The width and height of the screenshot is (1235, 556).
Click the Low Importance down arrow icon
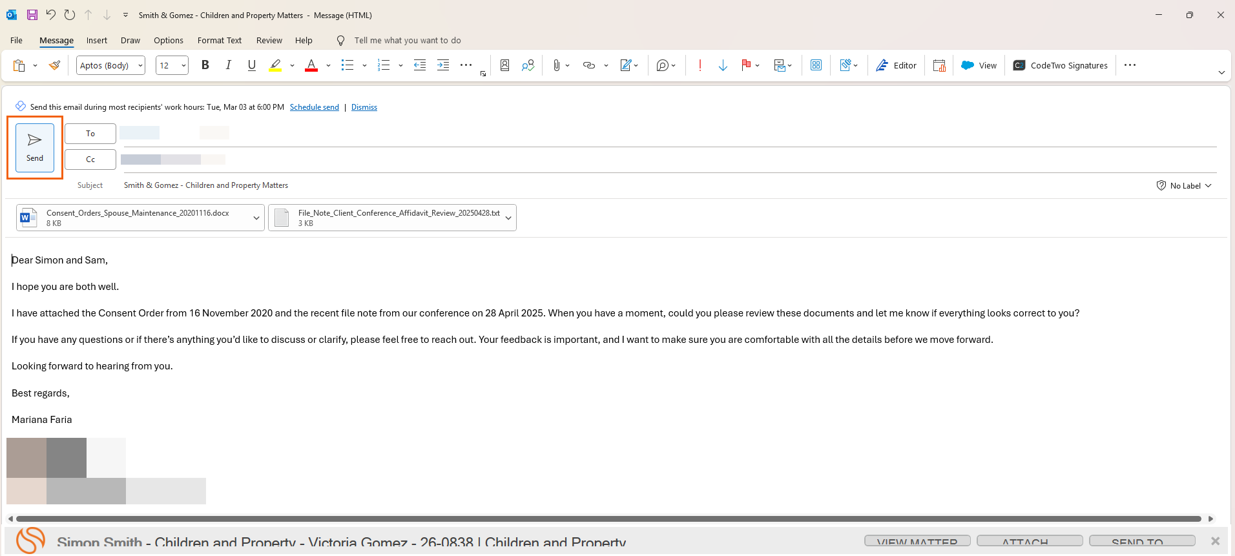[x=723, y=65]
